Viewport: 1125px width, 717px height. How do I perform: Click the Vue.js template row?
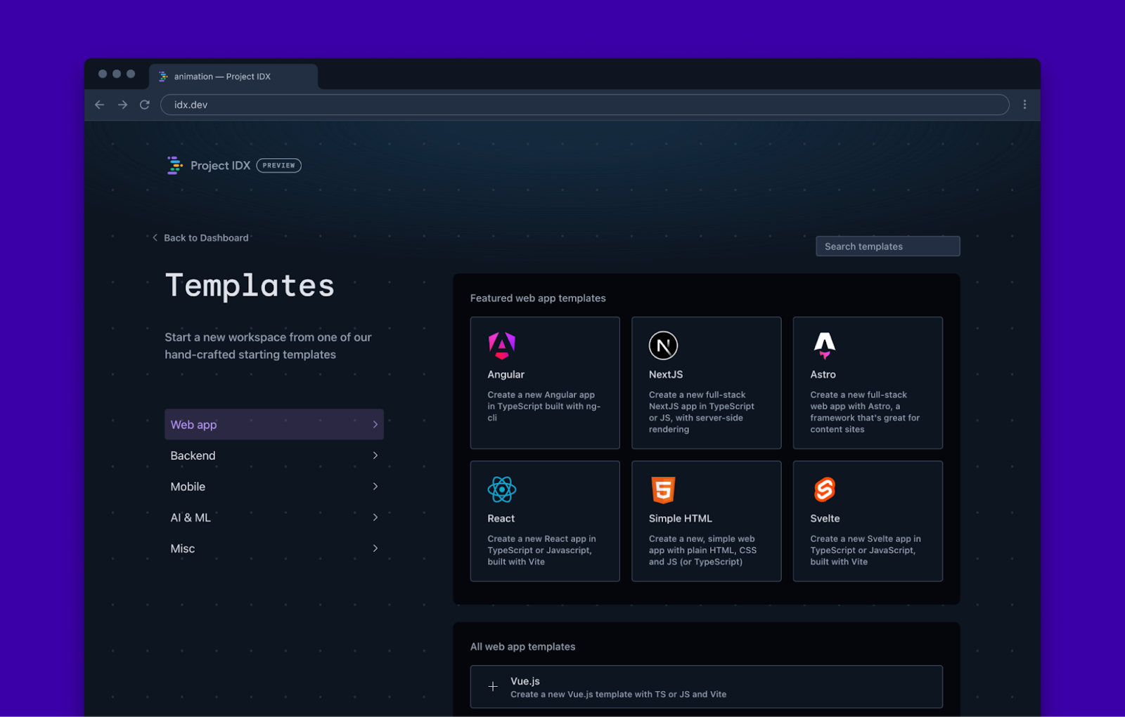(x=706, y=687)
